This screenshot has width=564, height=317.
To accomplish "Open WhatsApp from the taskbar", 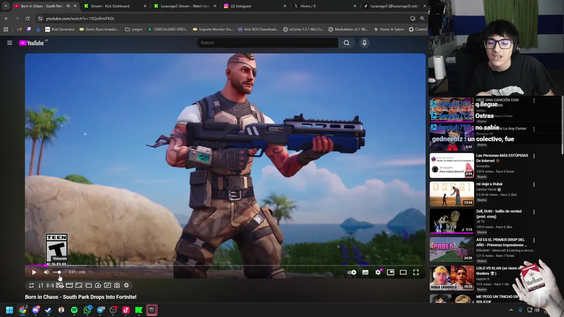I will pyautogui.click(x=87, y=310).
